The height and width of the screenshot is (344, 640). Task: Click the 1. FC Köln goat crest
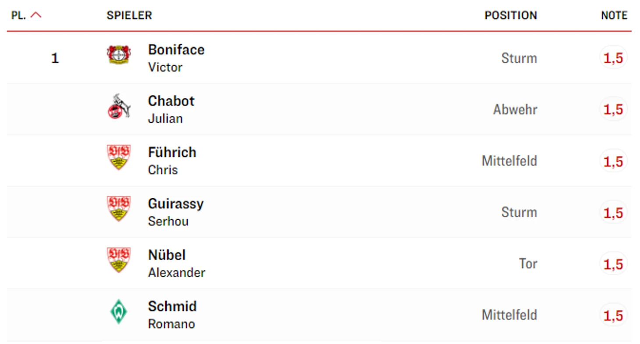[119, 106]
